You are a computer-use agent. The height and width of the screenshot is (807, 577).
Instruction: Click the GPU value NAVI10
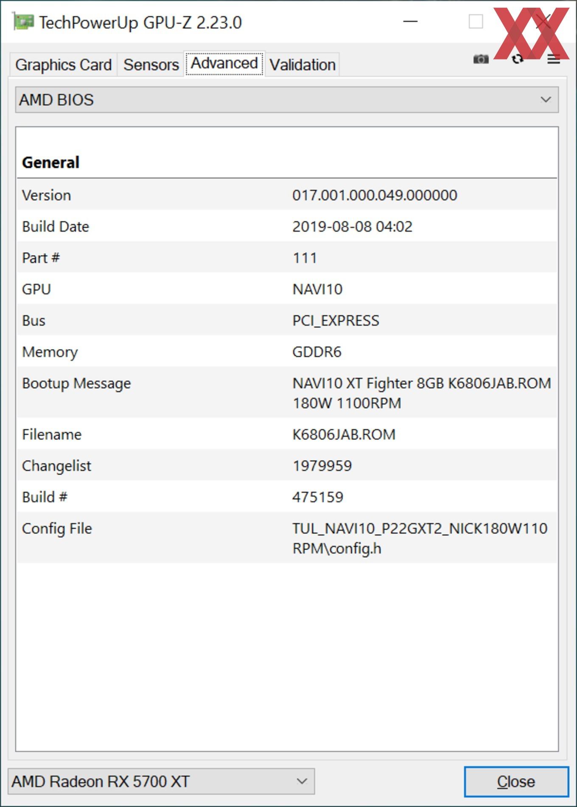pyautogui.click(x=317, y=290)
